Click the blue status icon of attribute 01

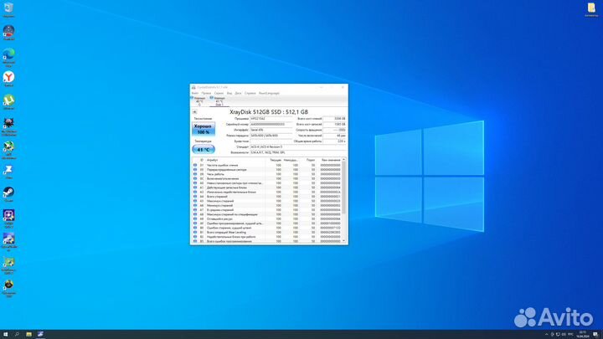[194, 166]
